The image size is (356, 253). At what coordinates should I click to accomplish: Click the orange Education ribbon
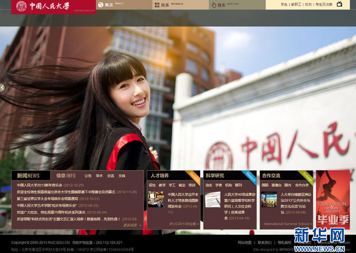(x=193, y=178)
